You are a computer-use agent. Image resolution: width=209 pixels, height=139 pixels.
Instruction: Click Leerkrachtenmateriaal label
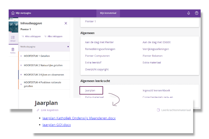pyautogui.click(x=176, y=110)
